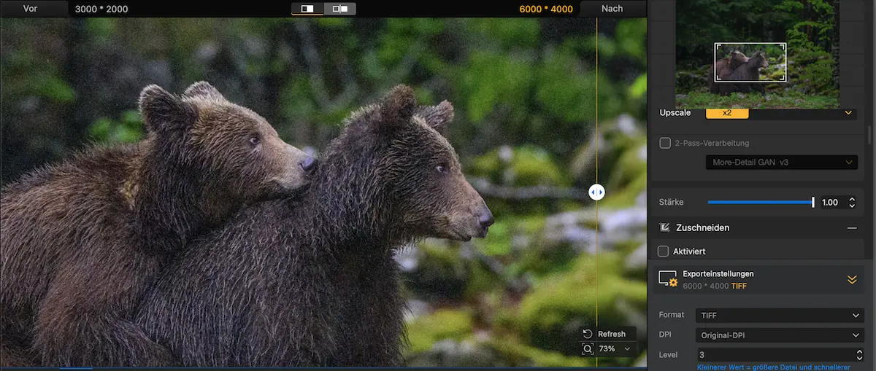Image resolution: width=876 pixels, height=371 pixels.
Task: Click the Nach label tab
Action: (612, 9)
